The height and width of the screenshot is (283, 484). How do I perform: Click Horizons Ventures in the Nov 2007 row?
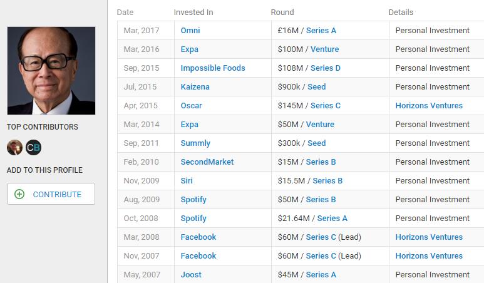[429, 256]
